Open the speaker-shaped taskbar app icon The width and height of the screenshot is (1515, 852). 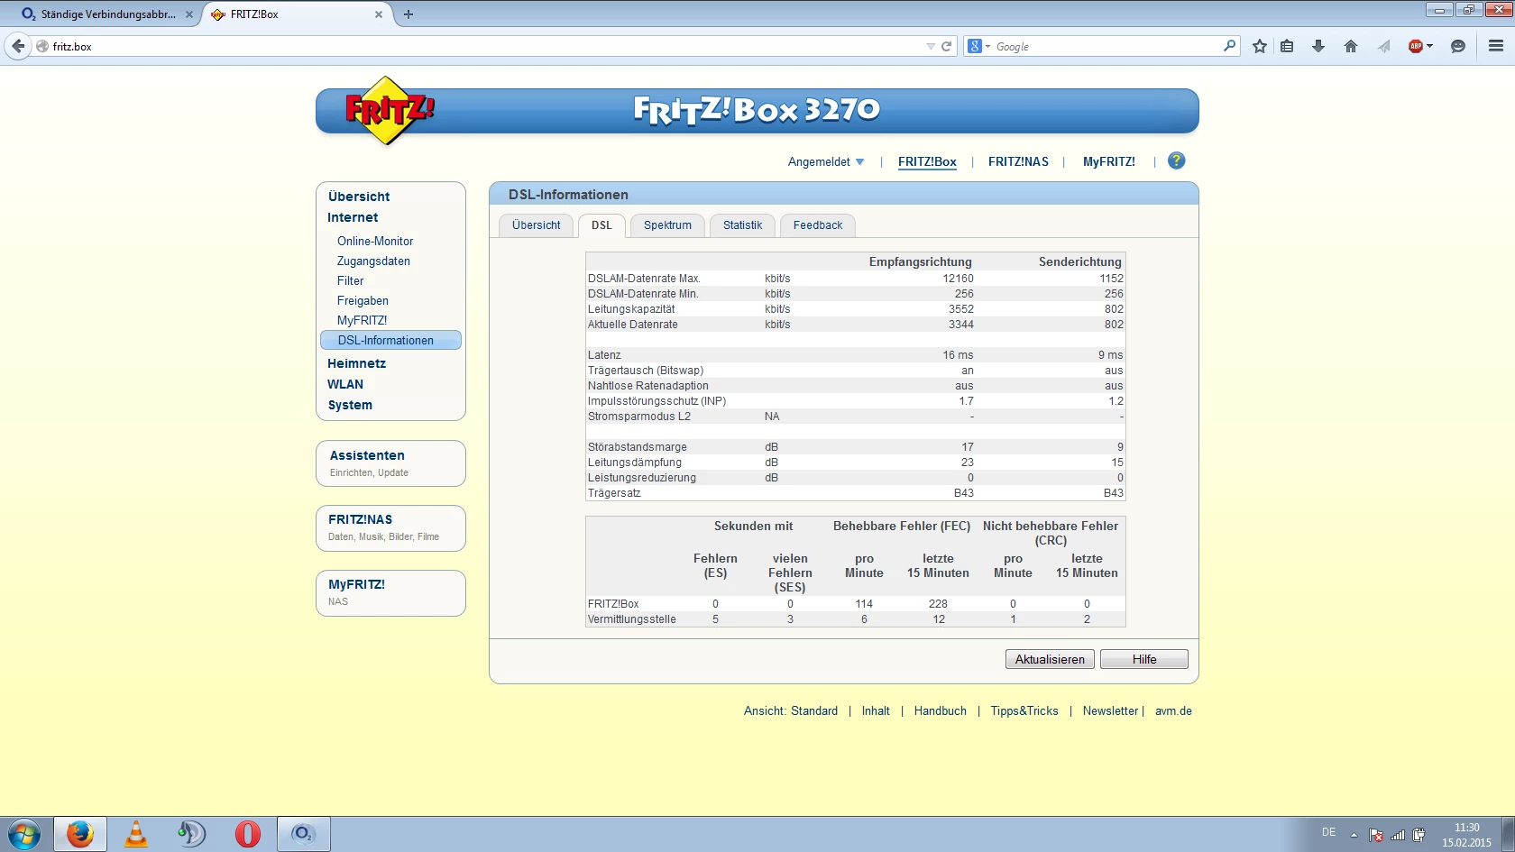point(192,834)
